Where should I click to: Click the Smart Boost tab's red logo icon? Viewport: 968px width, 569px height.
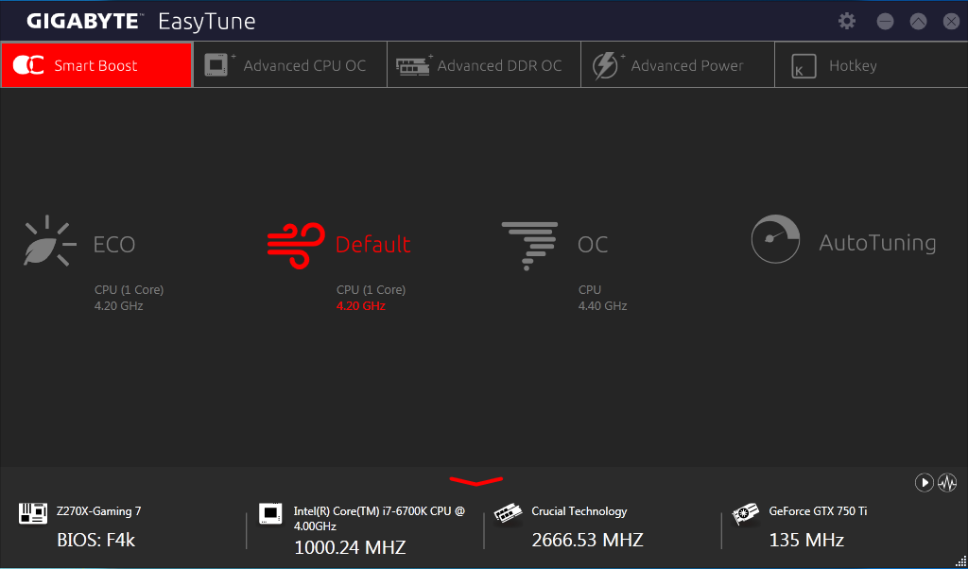pyautogui.click(x=28, y=65)
